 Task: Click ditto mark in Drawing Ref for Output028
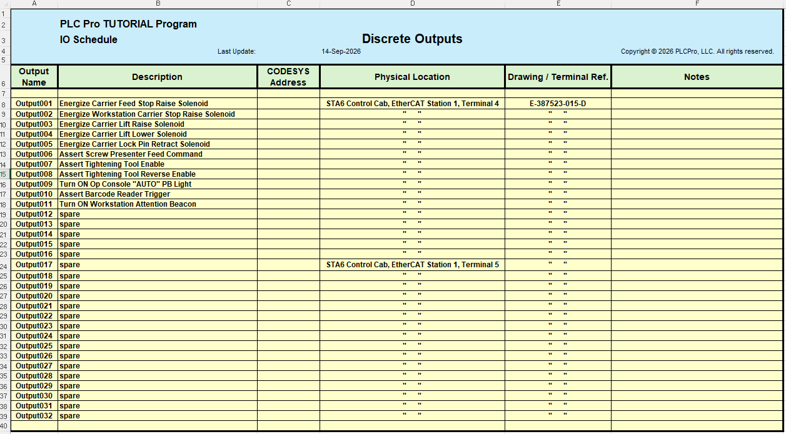558,375
